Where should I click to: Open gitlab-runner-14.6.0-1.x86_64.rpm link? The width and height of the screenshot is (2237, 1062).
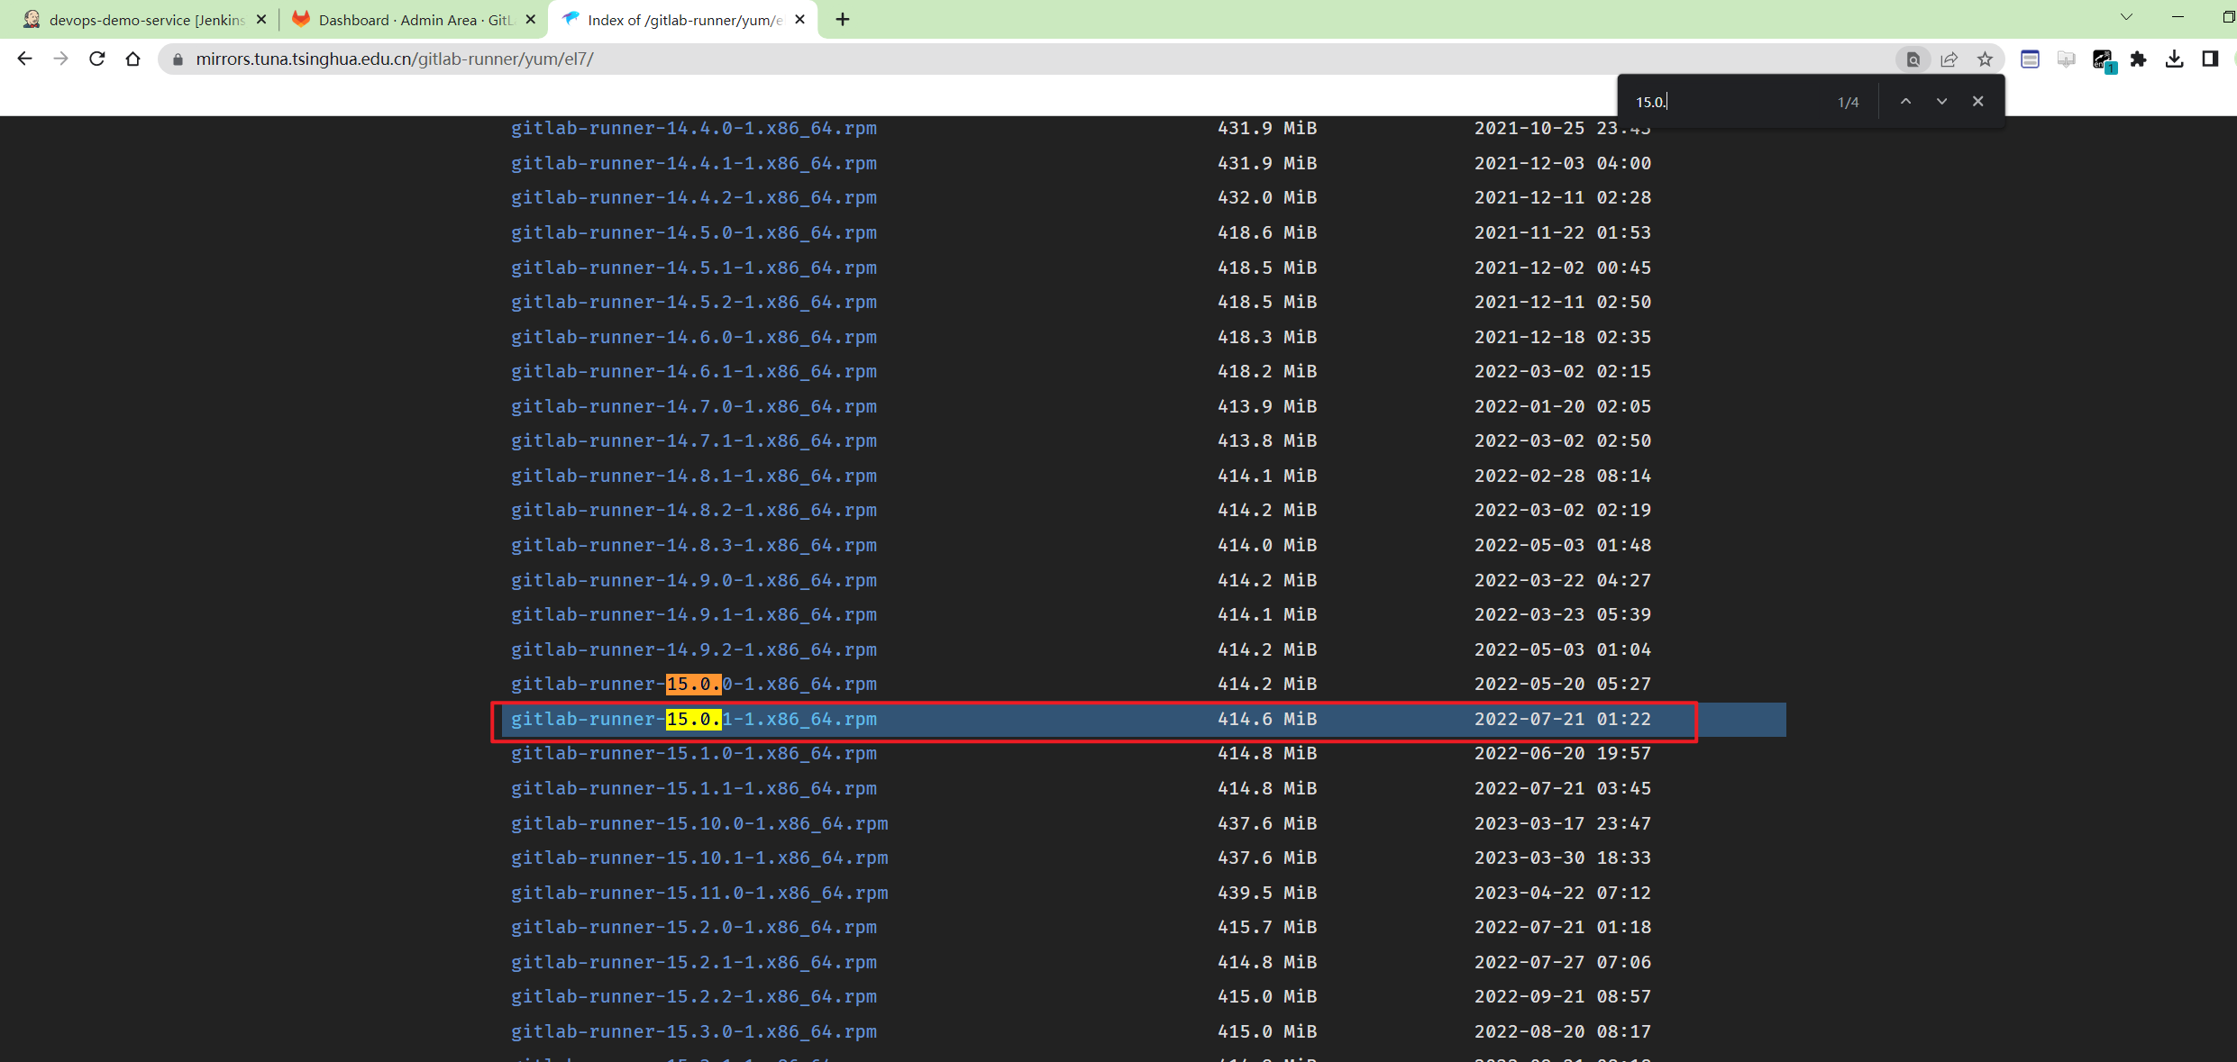pyautogui.click(x=694, y=337)
